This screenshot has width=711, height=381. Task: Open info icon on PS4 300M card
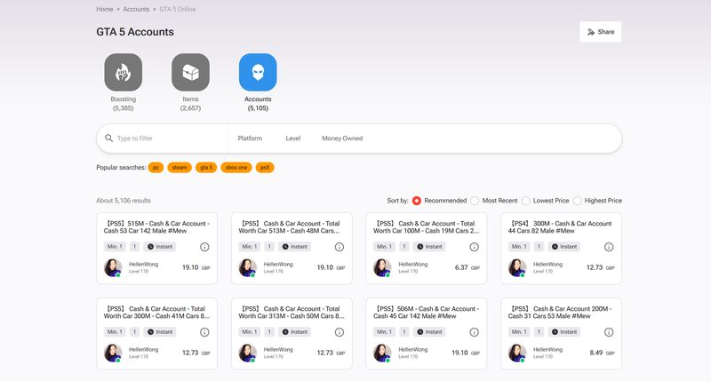pyautogui.click(x=609, y=247)
